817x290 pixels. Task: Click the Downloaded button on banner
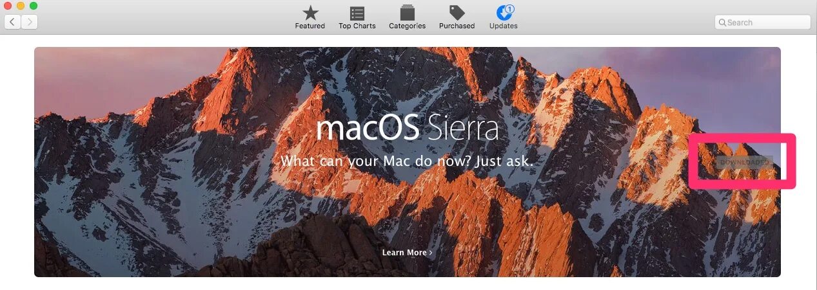[743, 162]
